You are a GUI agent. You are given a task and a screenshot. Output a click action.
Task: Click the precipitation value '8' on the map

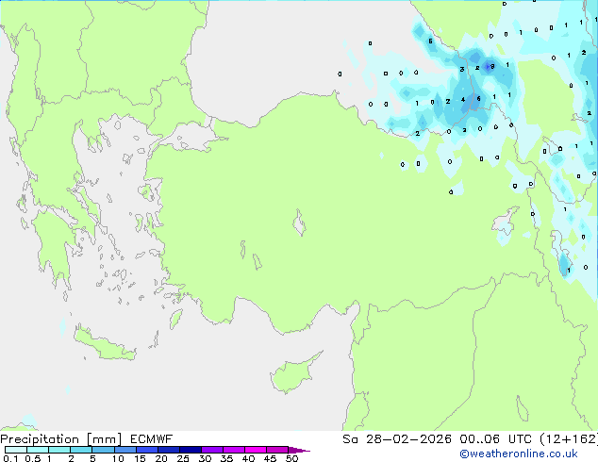pyautogui.click(x=492, y=66)
